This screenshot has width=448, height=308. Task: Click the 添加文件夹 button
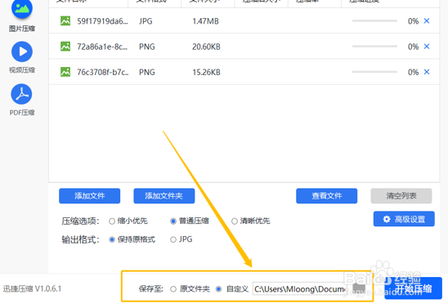tap(164, 196)
